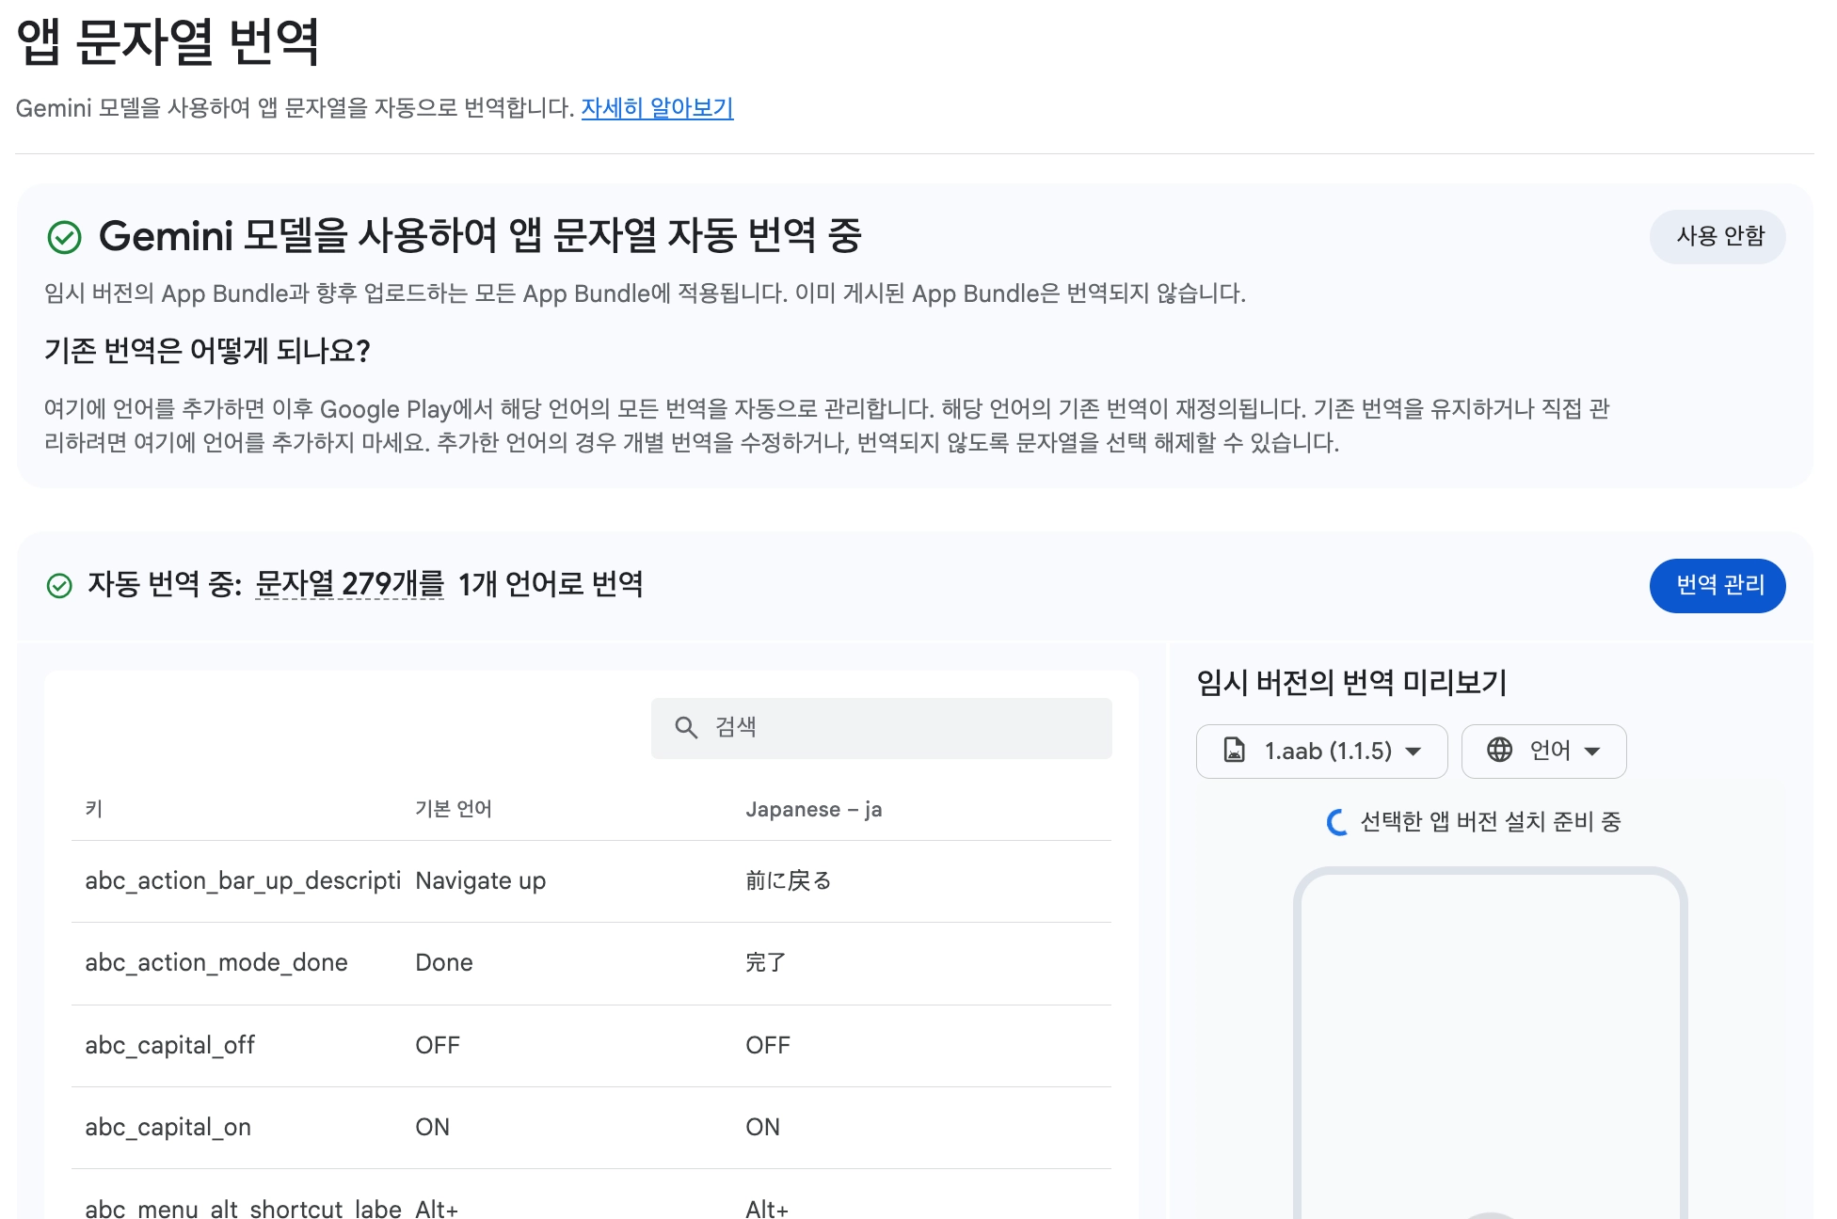Select the abc_action_bar_up_description row

coord(242,881)
